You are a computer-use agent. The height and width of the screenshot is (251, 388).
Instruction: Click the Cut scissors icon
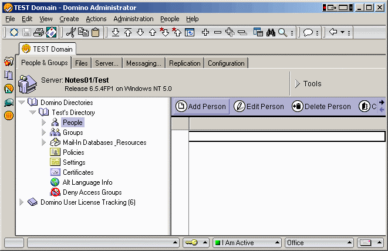[71, 32]
